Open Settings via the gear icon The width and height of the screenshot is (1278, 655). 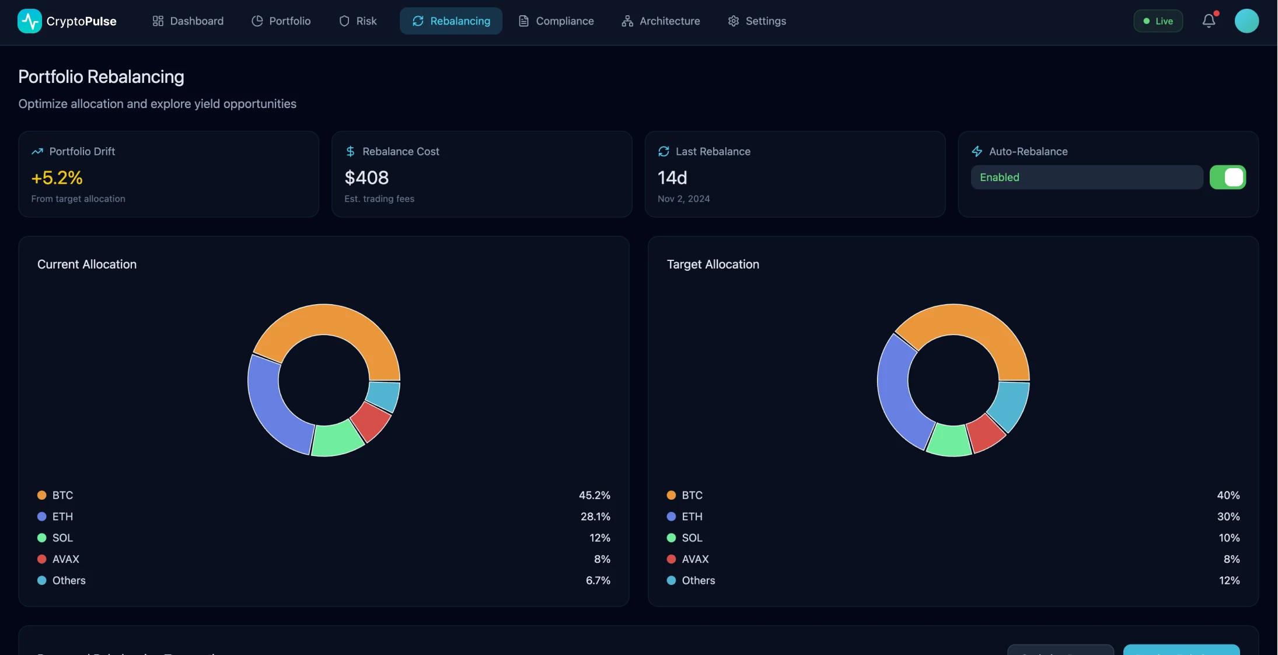pyautogui.click(x=732, y=21)
